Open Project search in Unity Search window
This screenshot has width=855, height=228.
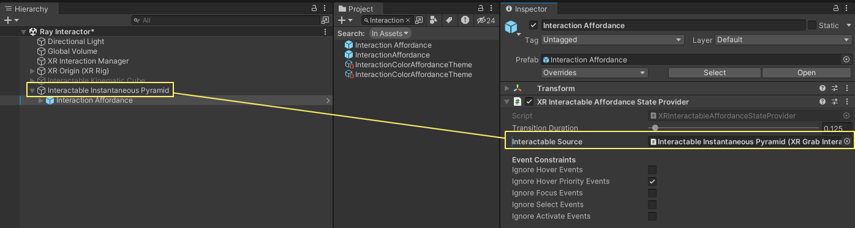pos(419,20)
